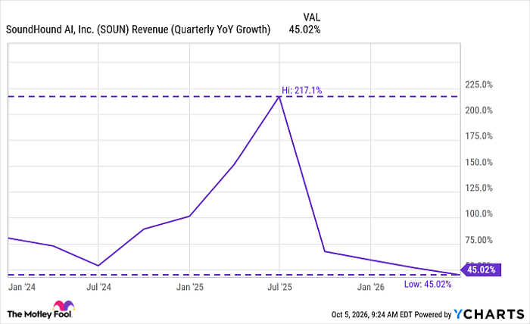Click the 45.02% value under VAL
The width and height of the screenshot is (530, 324).
click(304, 30)
